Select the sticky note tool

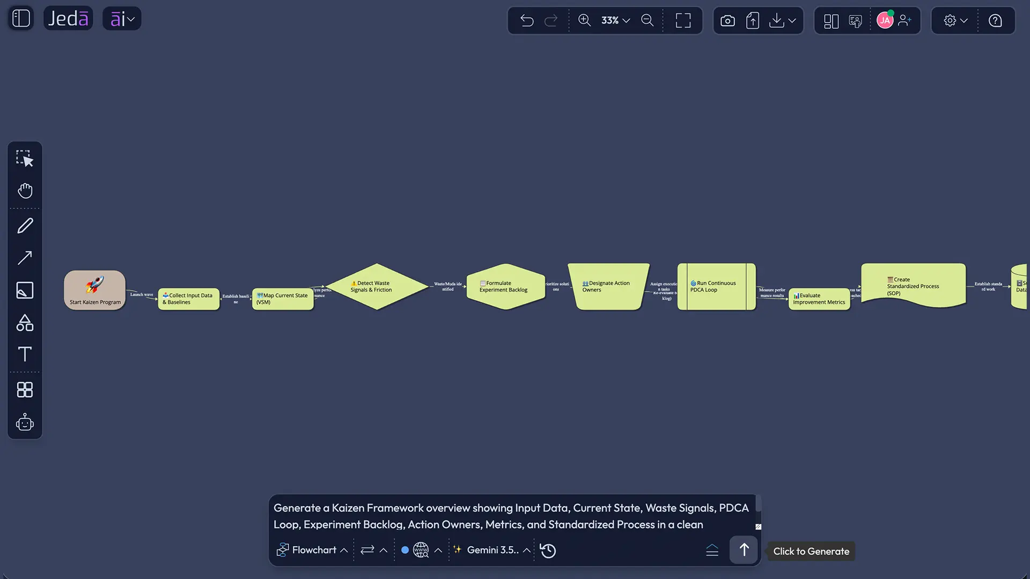25,290
